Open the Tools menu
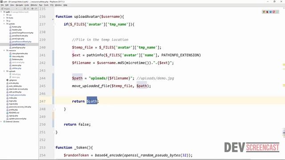This screenshot has width=285, height=160. click(x=46, y=5)
